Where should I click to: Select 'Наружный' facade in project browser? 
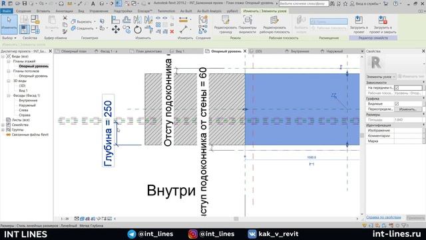(x=27, y=105)
